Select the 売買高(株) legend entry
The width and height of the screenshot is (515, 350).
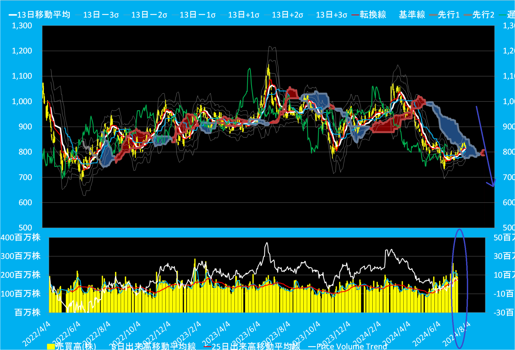[72, 346]
